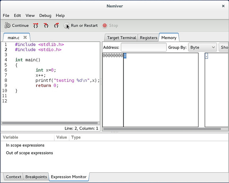Open the Group By Byte dropdown
This screenshot has height=183, width=229.
coord(202,47)
